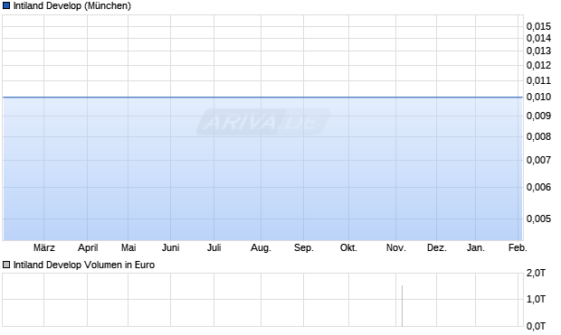Click the 'Sep.' month label
Viewport: 561px width, 335px height.
304,247
